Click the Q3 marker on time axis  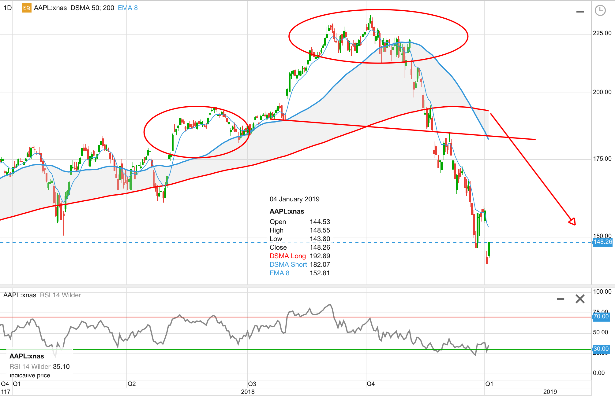point(252,384)
